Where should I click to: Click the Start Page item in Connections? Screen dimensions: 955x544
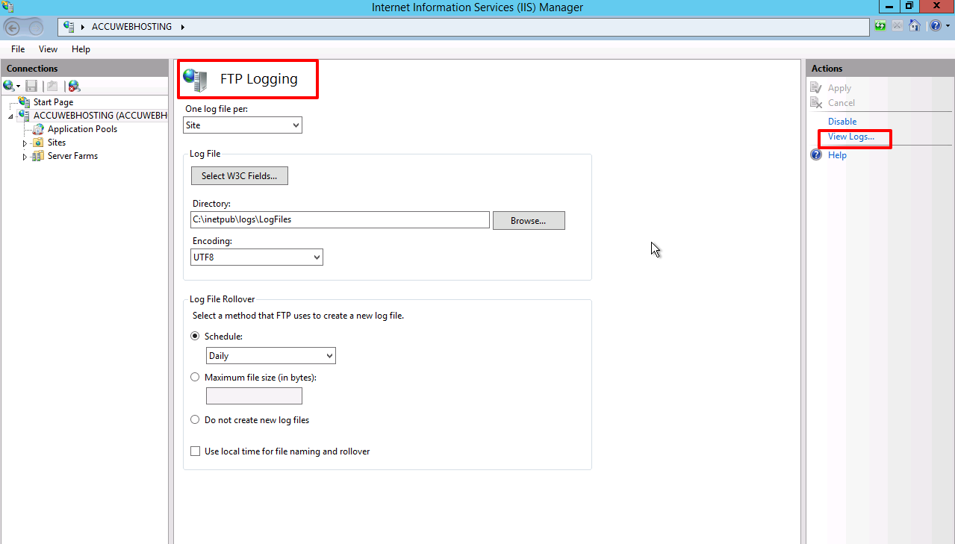tap(52, 101)
